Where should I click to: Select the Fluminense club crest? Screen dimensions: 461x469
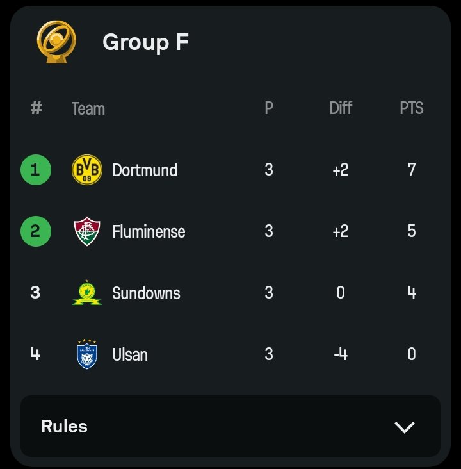pyautogui.click(x=87, y=231)
